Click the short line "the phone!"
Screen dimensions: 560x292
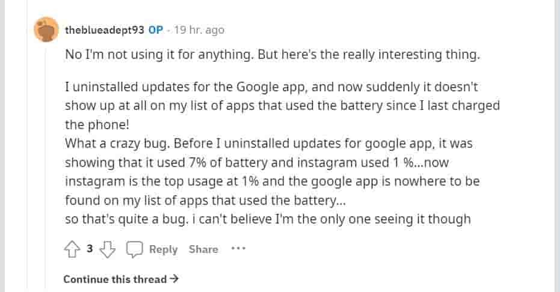click(91, 125)
